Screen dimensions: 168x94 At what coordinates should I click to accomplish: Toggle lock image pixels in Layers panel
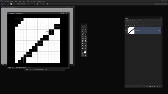[130, 25]
